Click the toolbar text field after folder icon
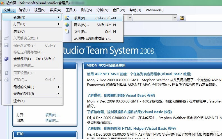Screen dimensions: 222x139 pos(204,18)
